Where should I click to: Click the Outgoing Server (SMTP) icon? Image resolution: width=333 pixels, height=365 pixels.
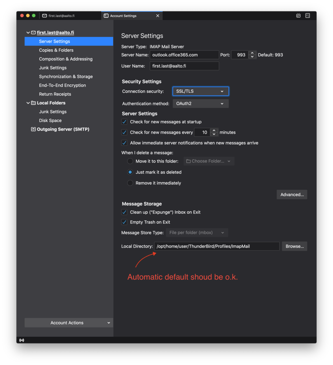click(33, 129)
